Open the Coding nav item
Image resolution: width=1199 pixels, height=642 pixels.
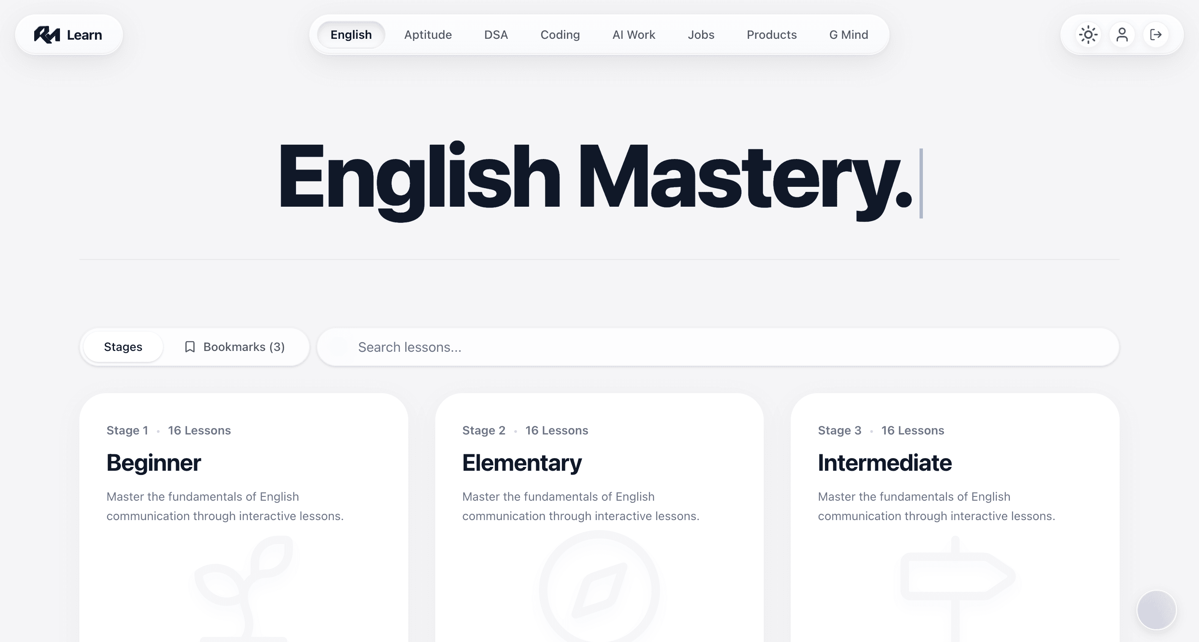point(560,35)
